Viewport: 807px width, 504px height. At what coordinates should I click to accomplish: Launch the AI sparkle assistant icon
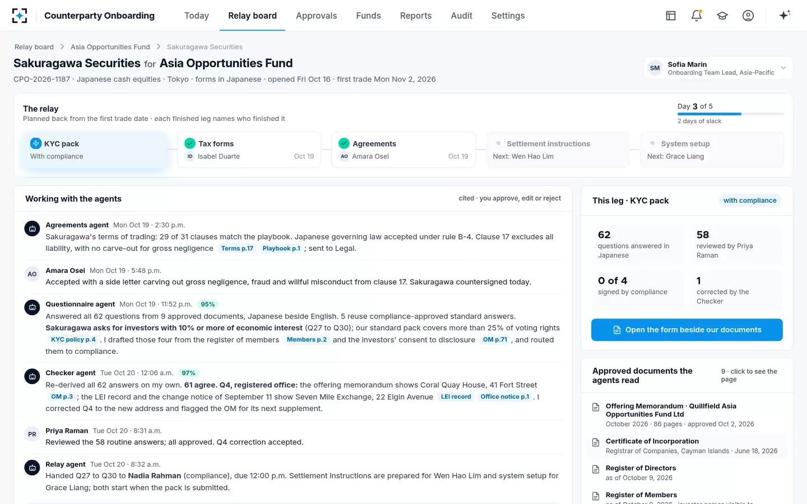785,15
